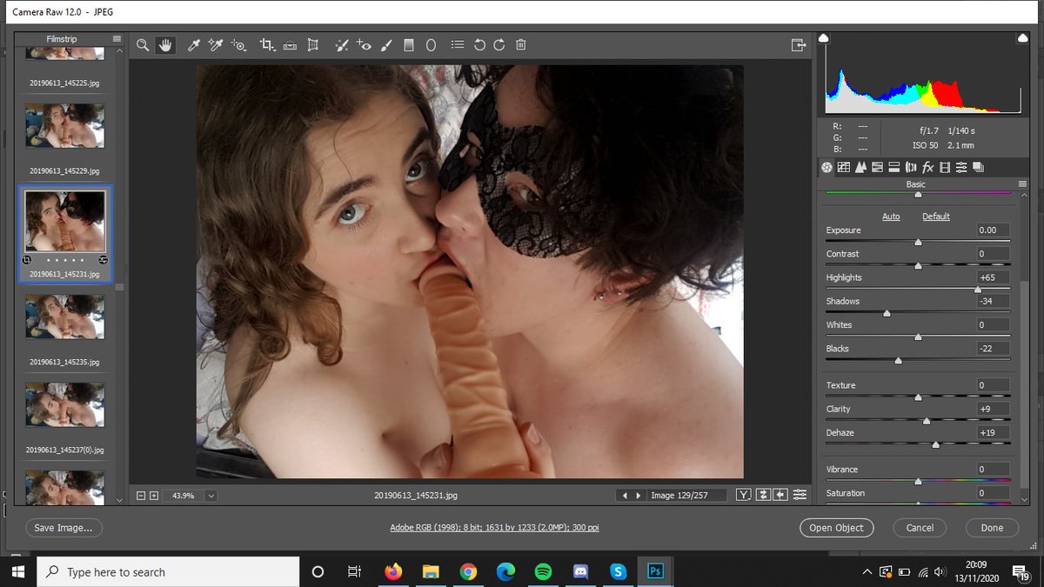The height and width of the screenshot is (587, 1044).
Task: Select the Adjustment Brush tool
Action: (x=387, y=45)
